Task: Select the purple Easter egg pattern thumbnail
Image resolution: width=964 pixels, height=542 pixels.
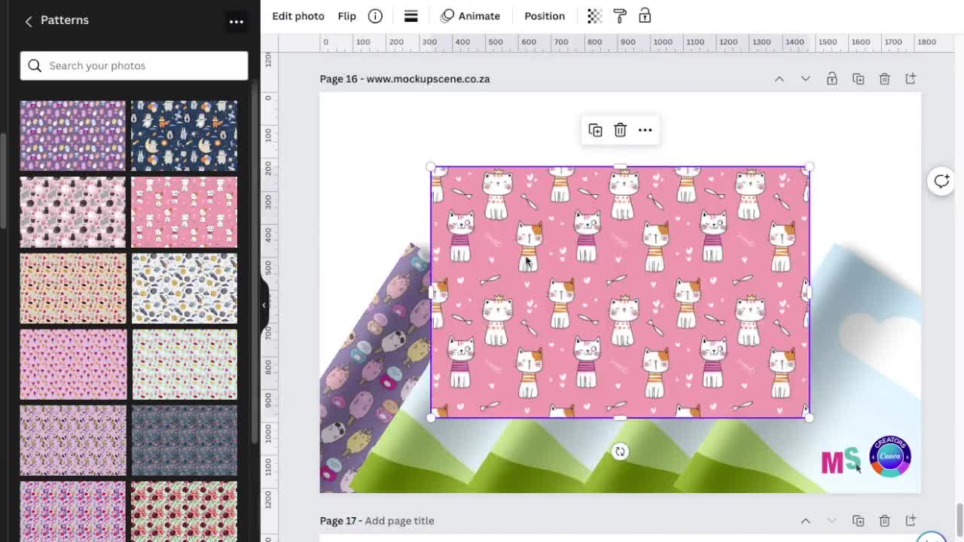Action: [x=73, y=135]
